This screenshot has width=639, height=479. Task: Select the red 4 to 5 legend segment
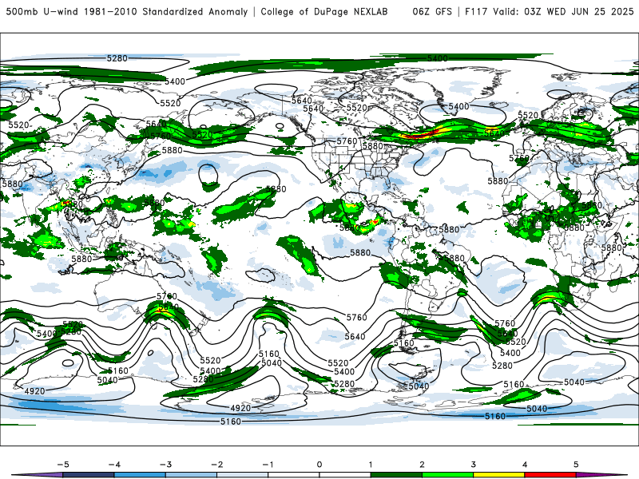click(x=550, y=475)
